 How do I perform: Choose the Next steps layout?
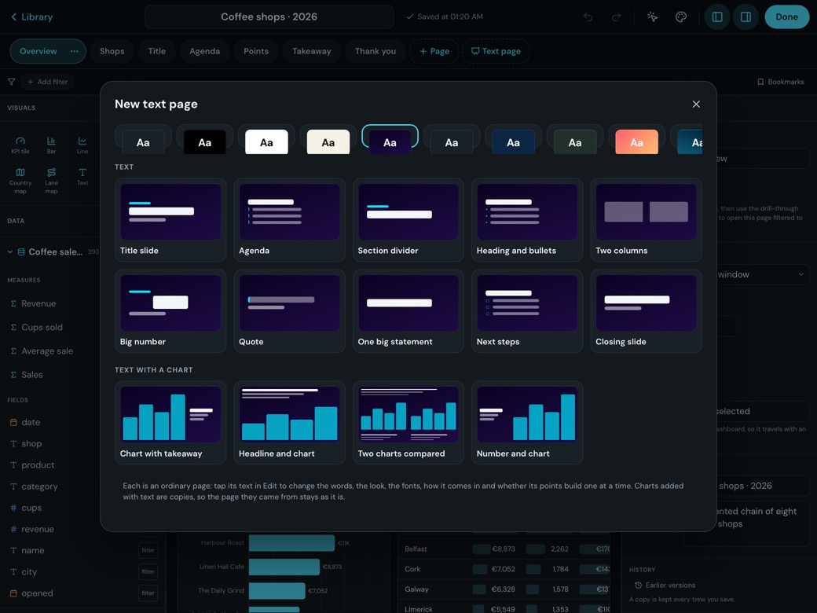(527, 311)
